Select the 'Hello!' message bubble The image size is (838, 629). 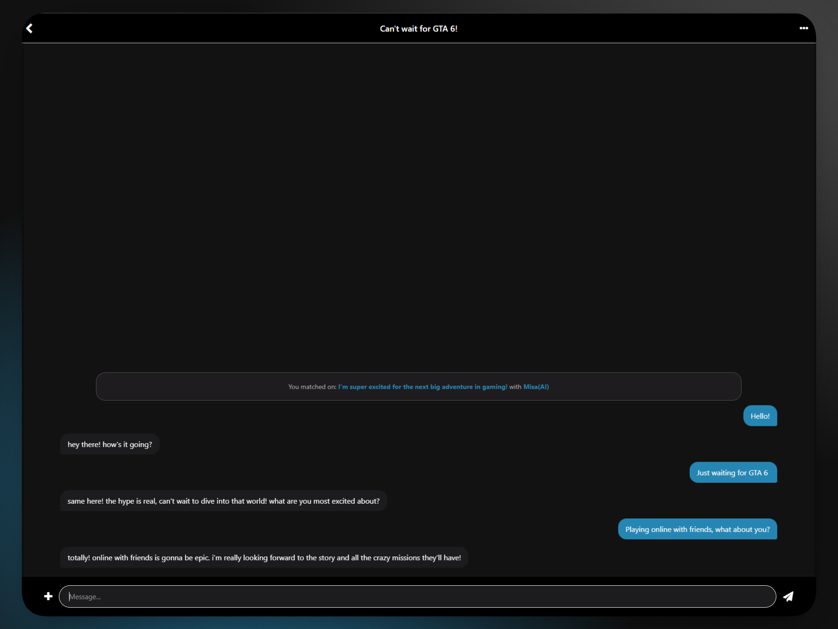[760, 416]
